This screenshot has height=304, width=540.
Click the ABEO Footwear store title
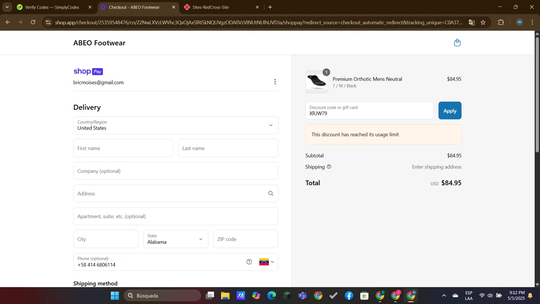point(99,43)
